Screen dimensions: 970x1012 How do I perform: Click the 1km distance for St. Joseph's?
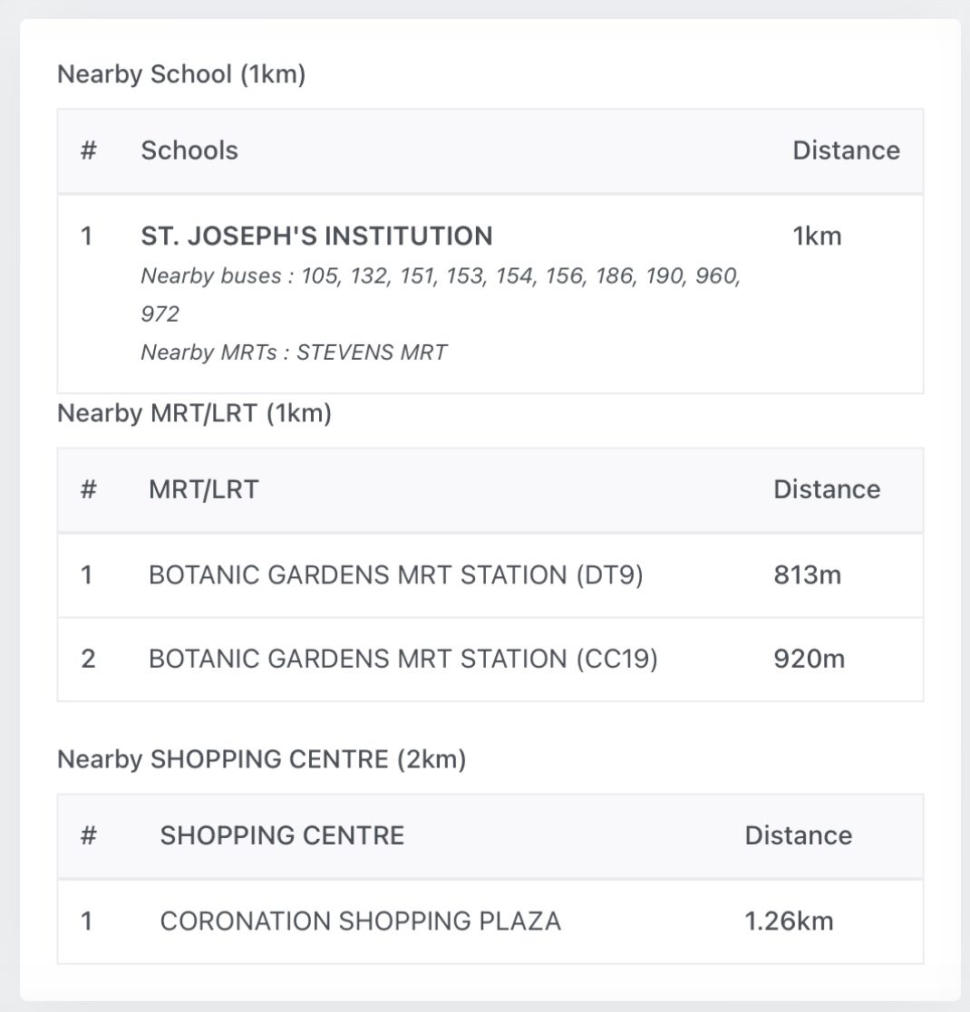pyautogui.click(x=817, y=236)
